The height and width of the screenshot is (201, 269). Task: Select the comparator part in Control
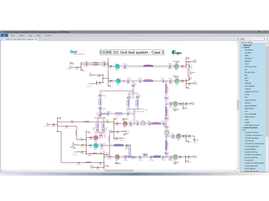point(249,50)
